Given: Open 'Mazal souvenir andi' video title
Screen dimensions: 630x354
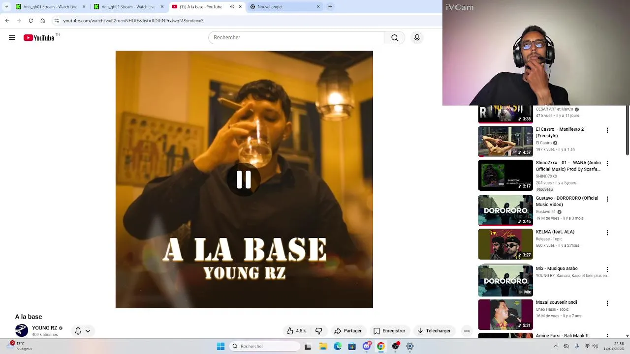Looking at the screenshot, I should [x=556, y=302].
